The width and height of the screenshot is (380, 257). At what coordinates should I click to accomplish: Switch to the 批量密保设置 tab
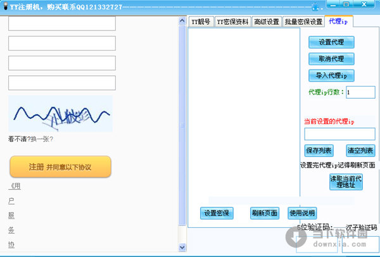(303, 22)
